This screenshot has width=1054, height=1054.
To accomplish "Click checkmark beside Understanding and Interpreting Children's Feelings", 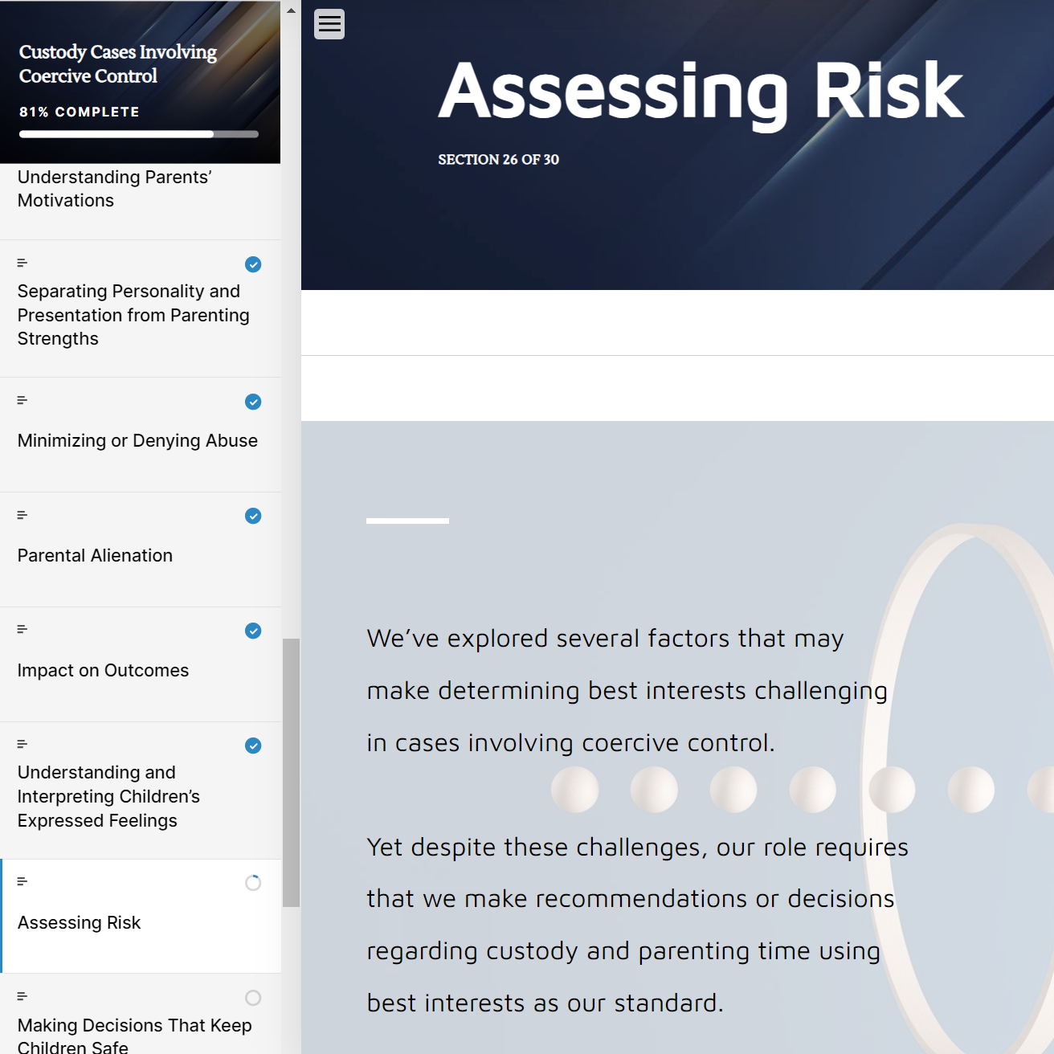I will (253, 746).
